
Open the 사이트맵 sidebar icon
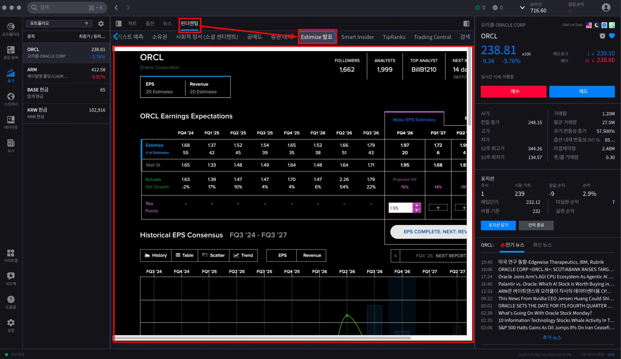(x=11, y=255)
